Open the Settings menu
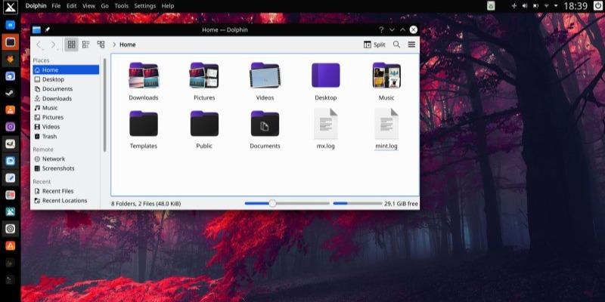Screen dimensions: 605x302 [145, 6]
